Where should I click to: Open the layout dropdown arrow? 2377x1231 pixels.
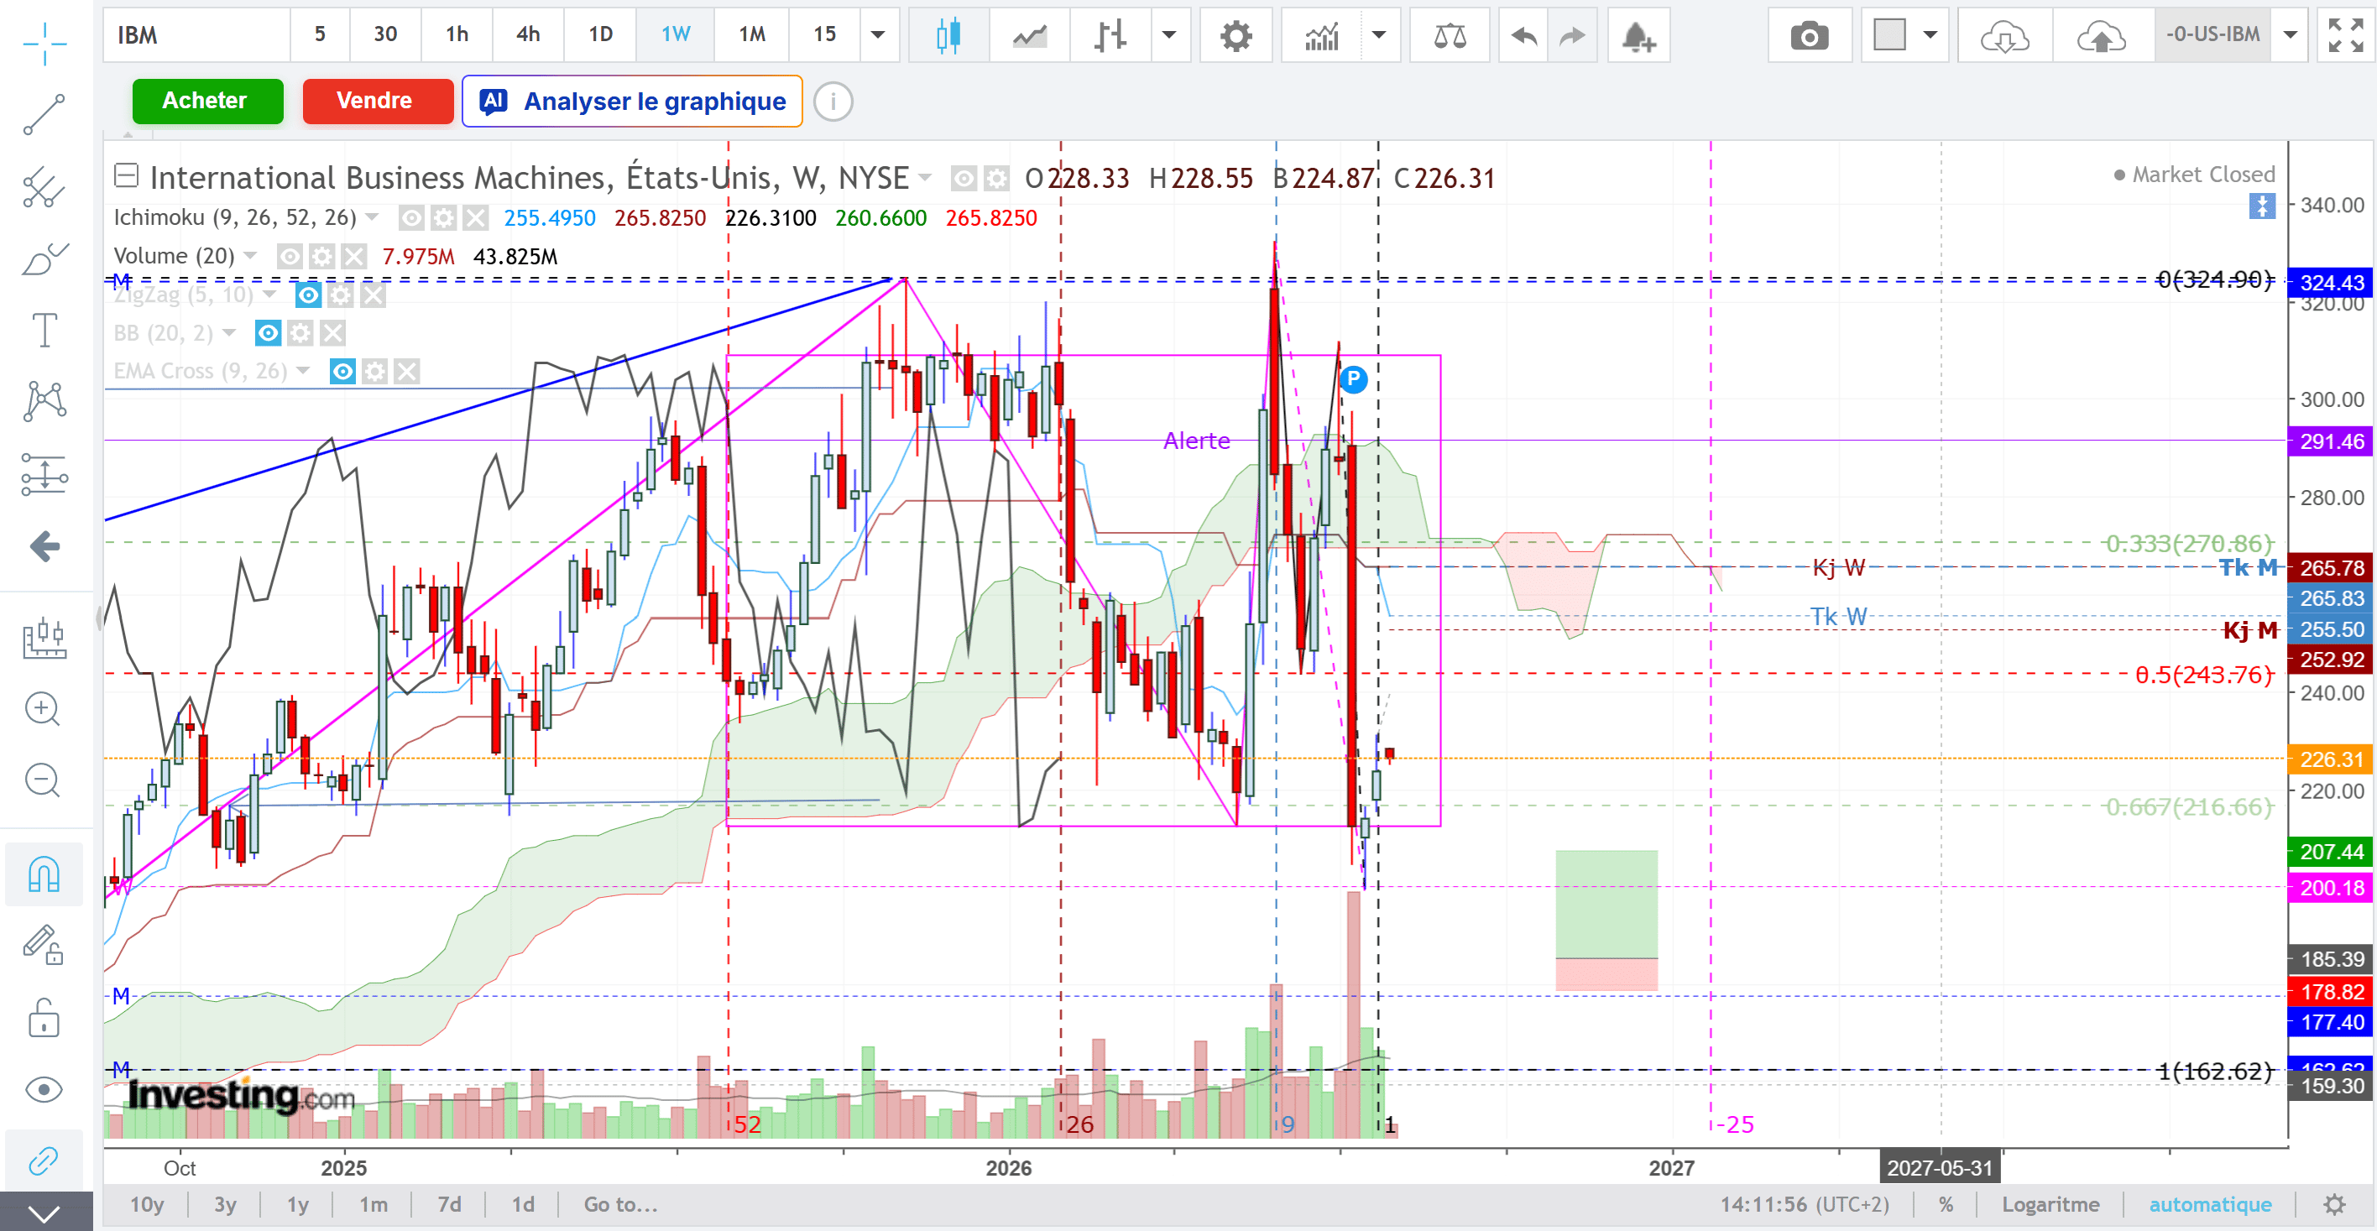(x=1930, y=35)
